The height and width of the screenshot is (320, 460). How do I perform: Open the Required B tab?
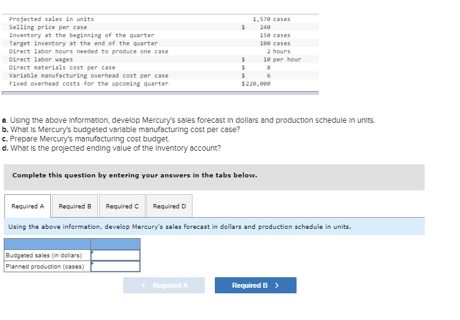pos(75,206)
